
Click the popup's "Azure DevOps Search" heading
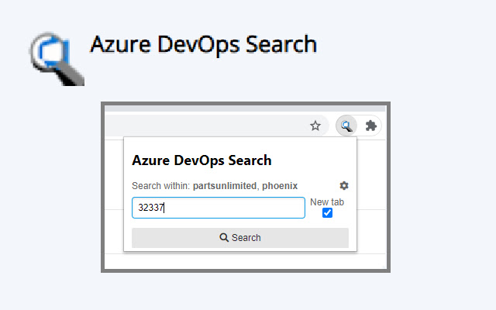[x=201, y=160]
